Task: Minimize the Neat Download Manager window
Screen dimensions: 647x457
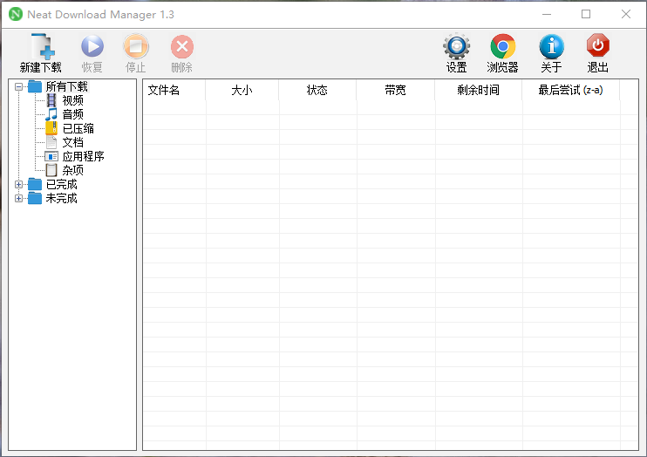Action: (547, 14)
